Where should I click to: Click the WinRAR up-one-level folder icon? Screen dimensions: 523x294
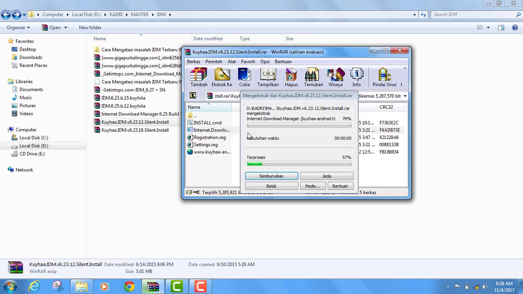[x=193, y=96]
